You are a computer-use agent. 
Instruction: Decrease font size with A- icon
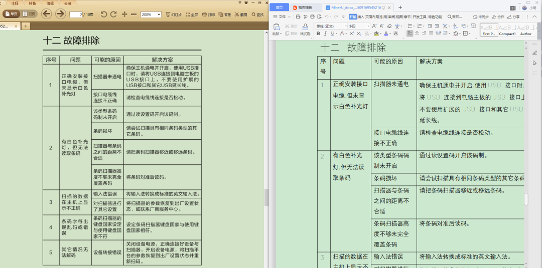pos(381,26)
